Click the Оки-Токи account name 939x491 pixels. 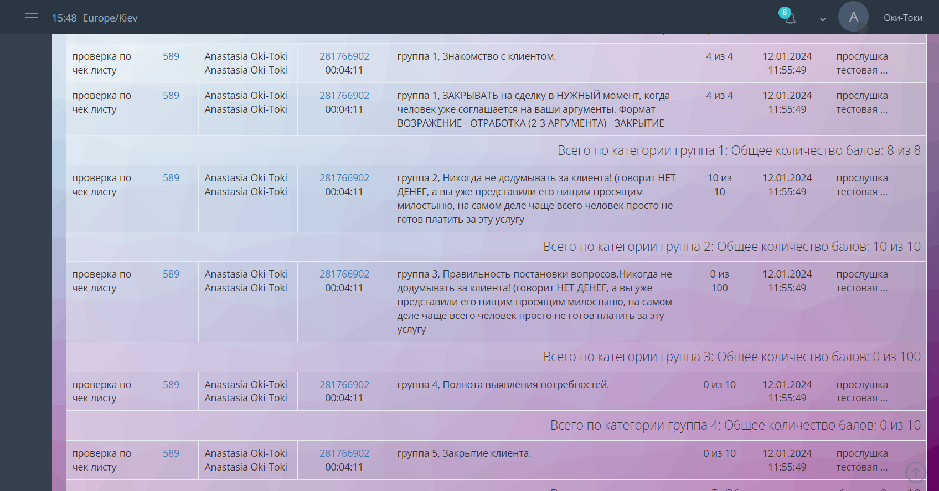tap(902, 18)
